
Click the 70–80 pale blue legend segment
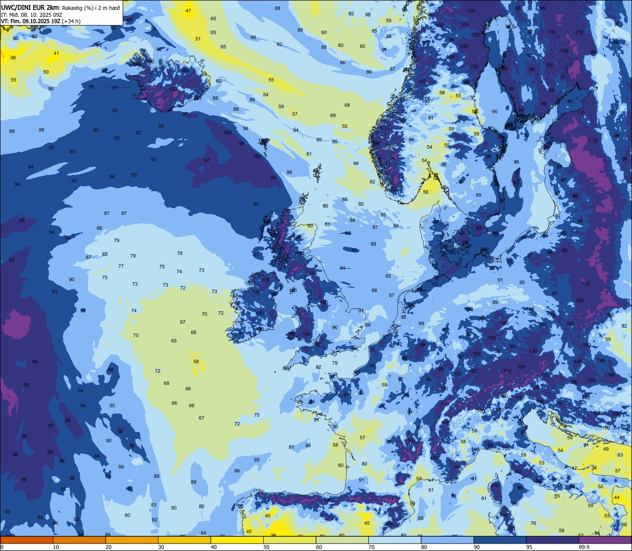[x=395, y=540]
